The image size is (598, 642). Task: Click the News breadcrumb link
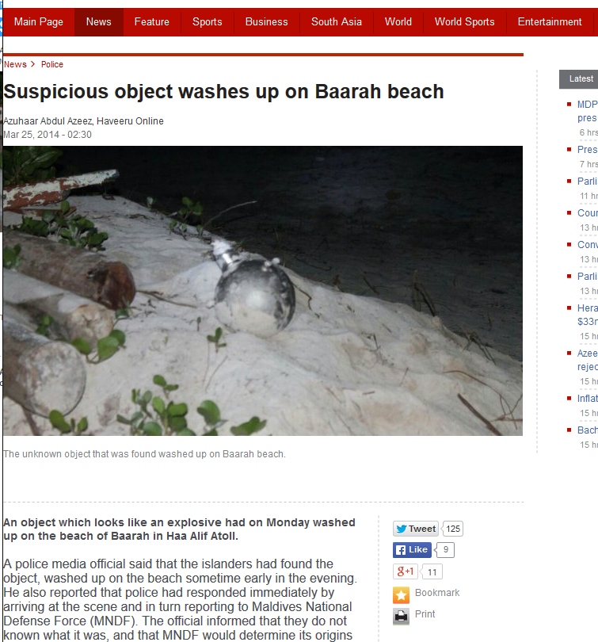coord(15,64)
